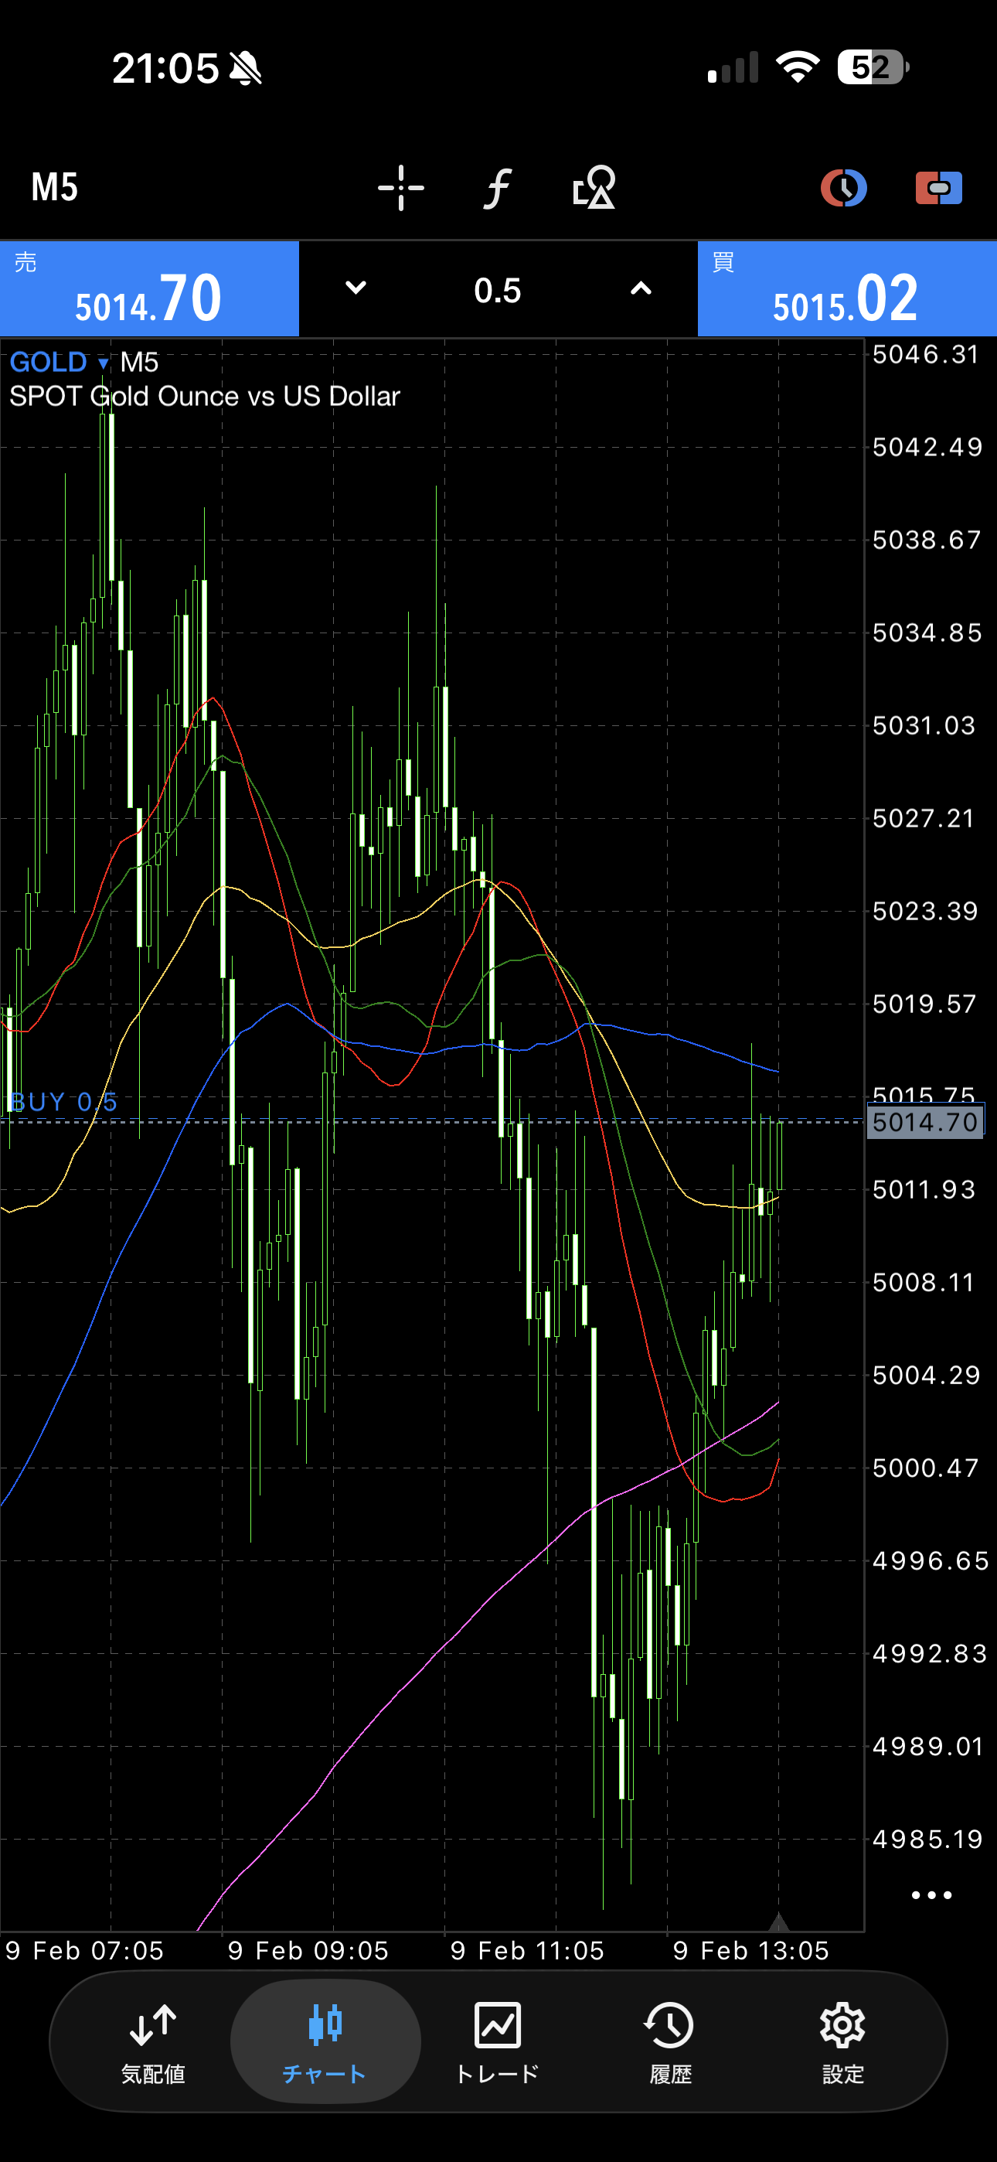Edit the 0.5 lot volume field
Image resolution: width=997 pixels, height=2162 pixels.
[498, 291]
